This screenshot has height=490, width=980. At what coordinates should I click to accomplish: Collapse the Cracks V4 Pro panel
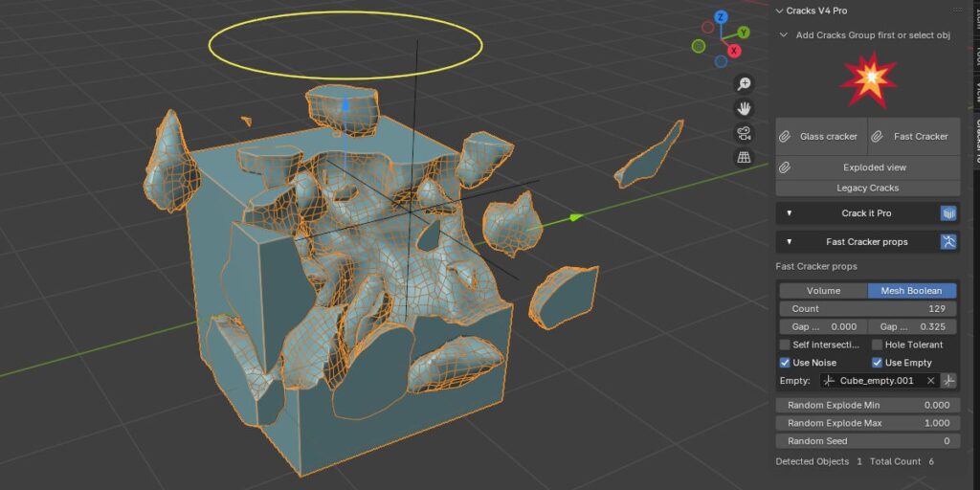[x=779, y=11]
